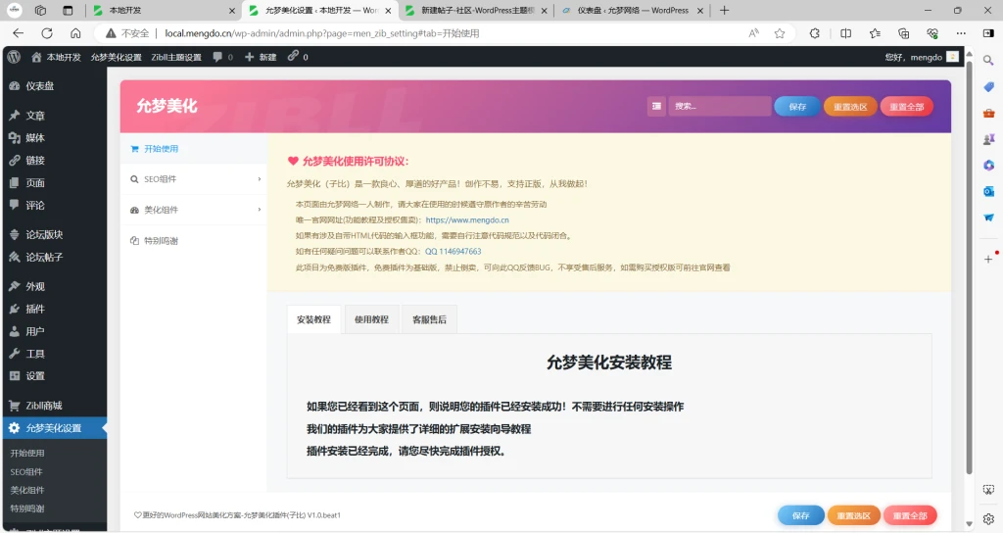Toggle browser split screen icon
Viewport: 1003px width, 533px height.
[x=845, y=33]
